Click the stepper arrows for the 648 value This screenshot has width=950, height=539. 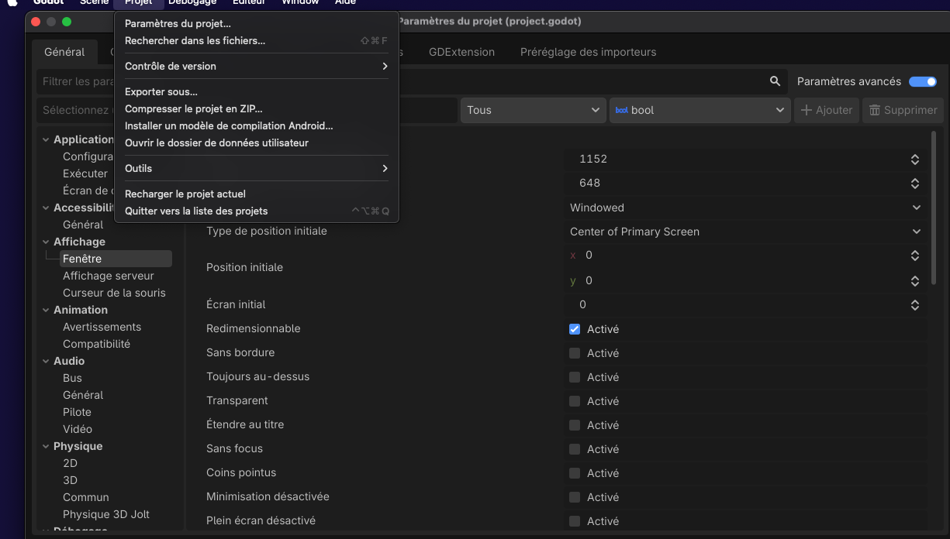click(x=915, y=184)
